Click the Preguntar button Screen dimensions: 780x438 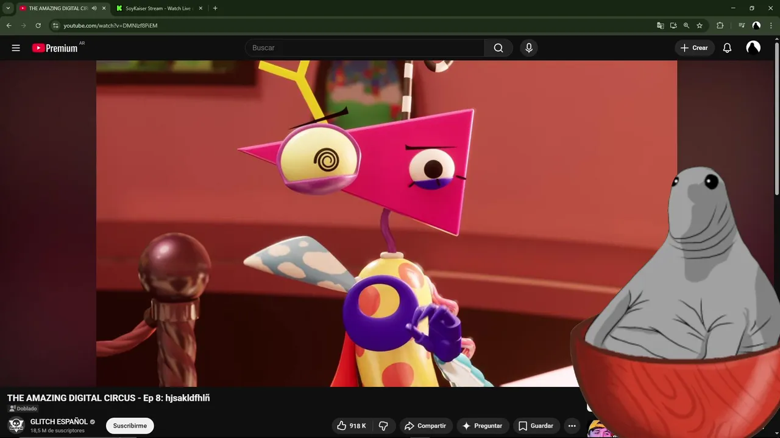(483, 426)
